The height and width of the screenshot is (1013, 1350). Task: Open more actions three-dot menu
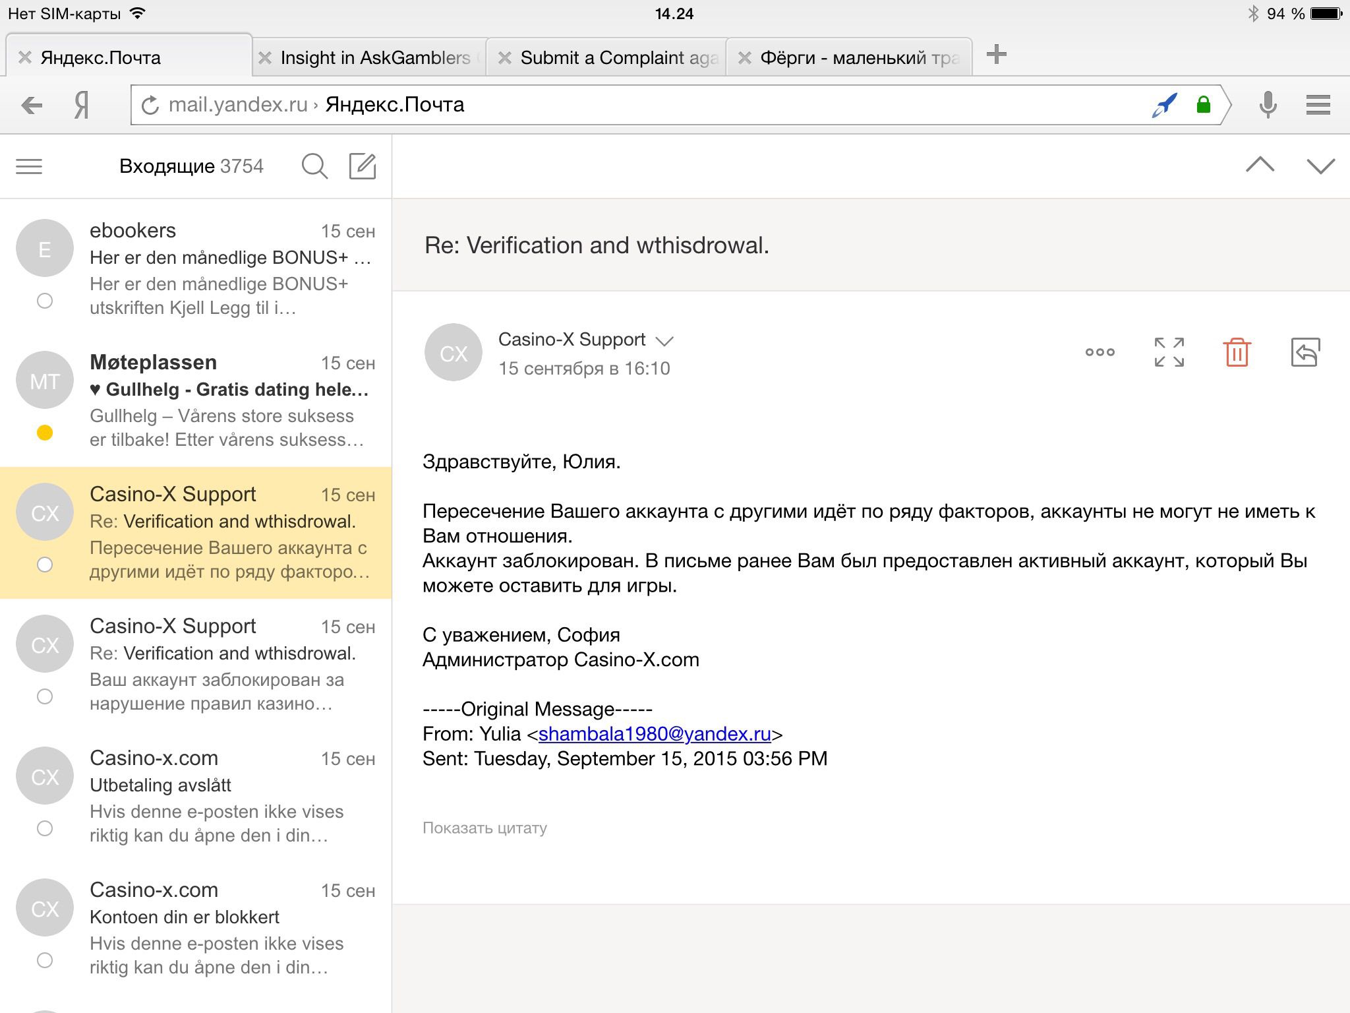(x=1100, y=352)
